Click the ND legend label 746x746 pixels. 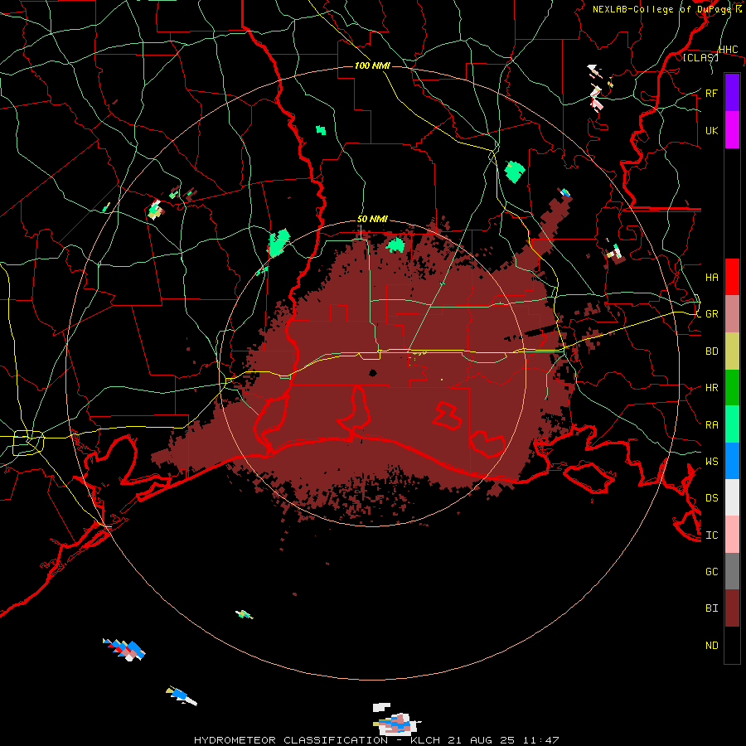coord(711,646)
